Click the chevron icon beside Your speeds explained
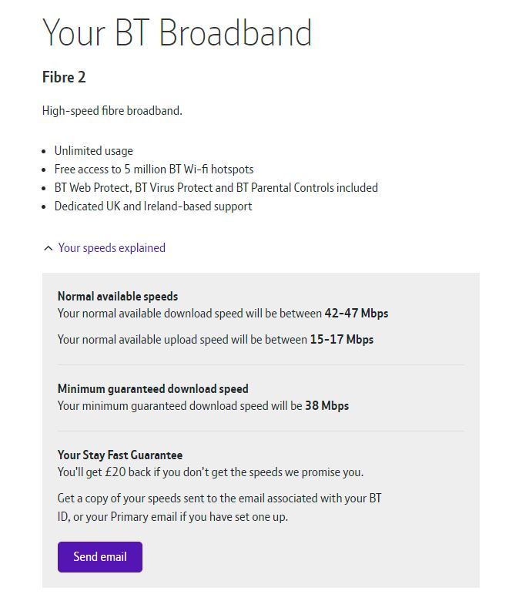This screenshot has height=611, width=519. tap(48, 248)
